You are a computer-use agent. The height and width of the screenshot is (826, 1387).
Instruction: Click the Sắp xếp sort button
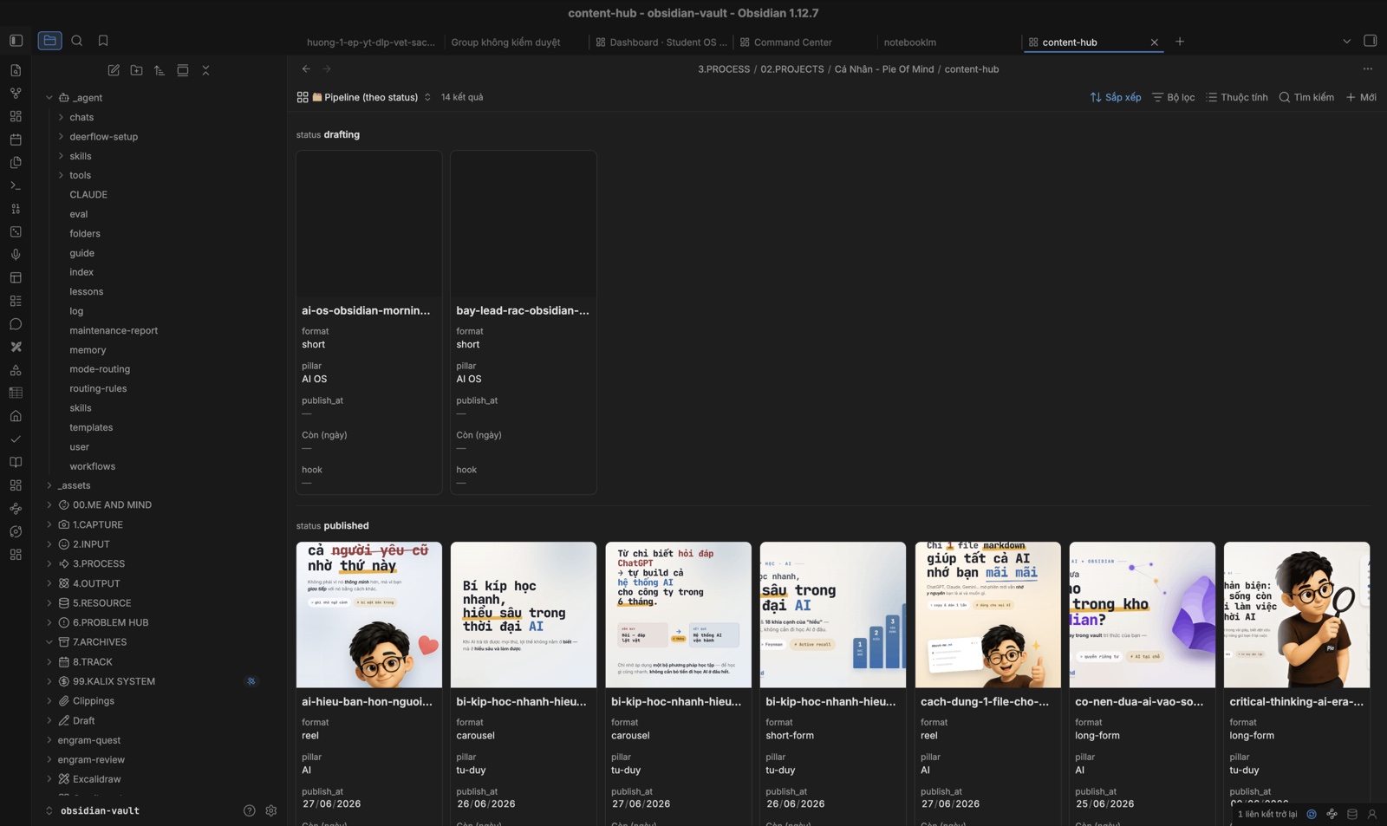pyautogui.click(x=1116, y=97)
